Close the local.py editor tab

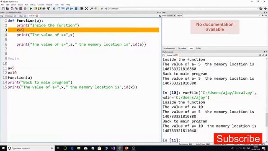[37, 16]
